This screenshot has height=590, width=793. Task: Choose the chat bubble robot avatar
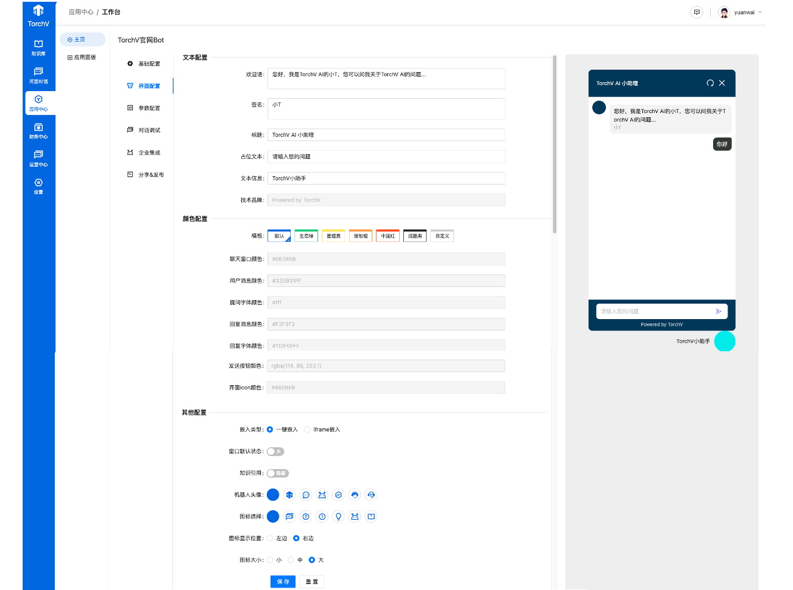pyautogui.click(x=306, y=495)
